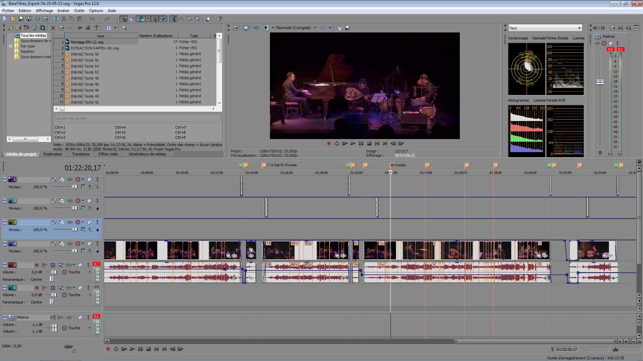Toggle Lock Envelopes to Events button

155,19
